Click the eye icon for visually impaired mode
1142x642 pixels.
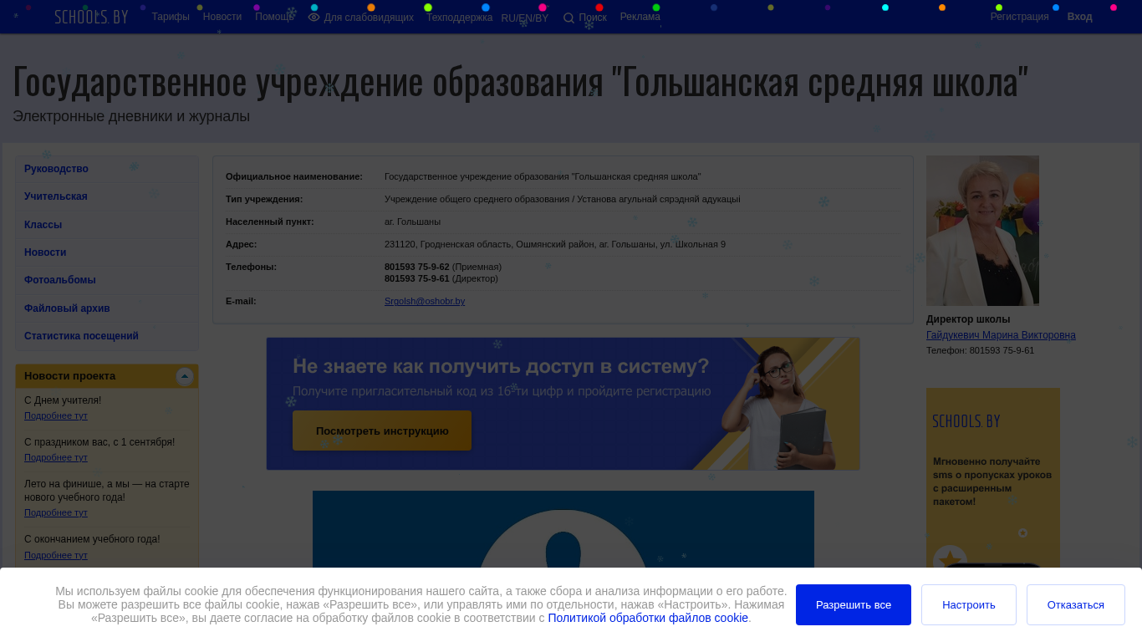(314, 18)
